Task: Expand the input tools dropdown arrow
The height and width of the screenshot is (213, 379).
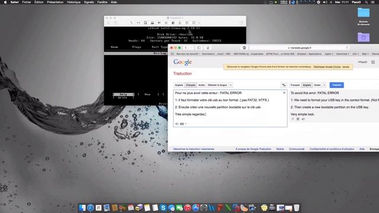Action: click(186, 124)
